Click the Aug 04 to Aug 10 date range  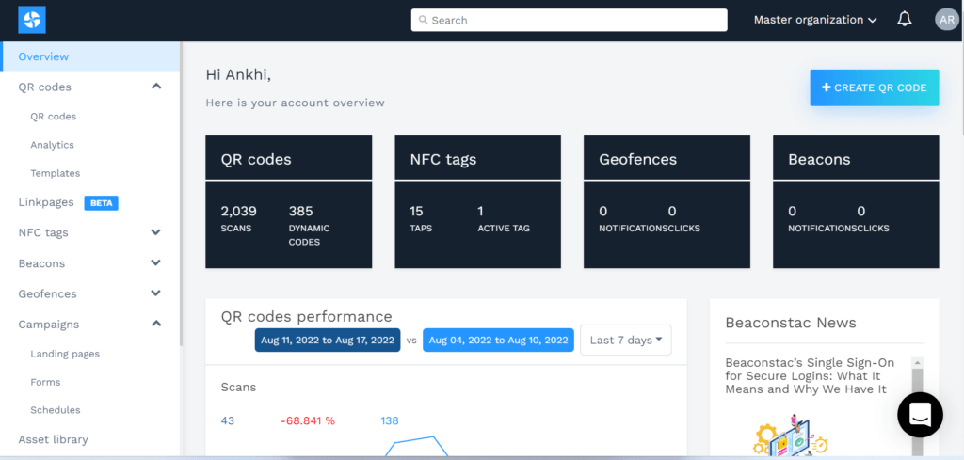pyautogui.click(x=499, y=341)
